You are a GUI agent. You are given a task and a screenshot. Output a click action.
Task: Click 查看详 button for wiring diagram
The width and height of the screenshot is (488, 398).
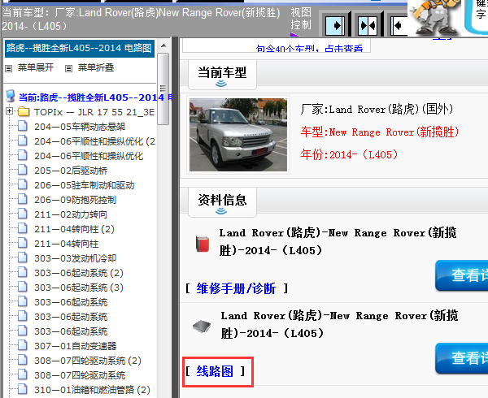[x=461, y=358]
